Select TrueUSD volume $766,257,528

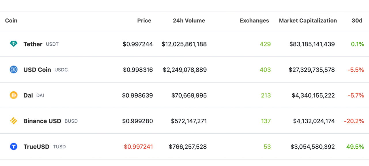188,147
